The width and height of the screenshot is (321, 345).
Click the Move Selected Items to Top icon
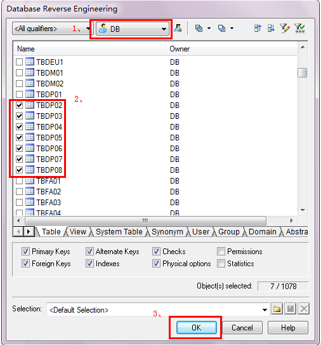click(258, 28)
